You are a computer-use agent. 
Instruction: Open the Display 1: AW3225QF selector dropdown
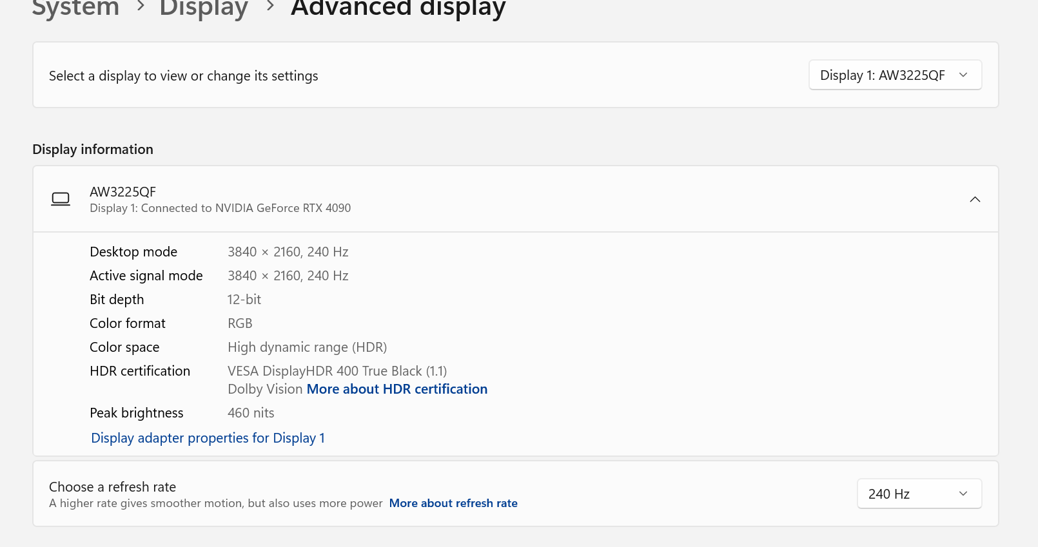tap(895, 75)
